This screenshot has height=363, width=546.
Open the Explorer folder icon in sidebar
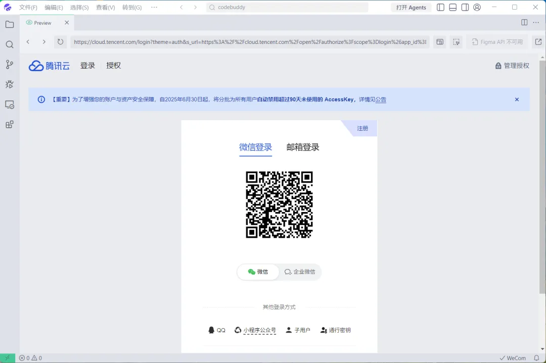click(10, 24)
